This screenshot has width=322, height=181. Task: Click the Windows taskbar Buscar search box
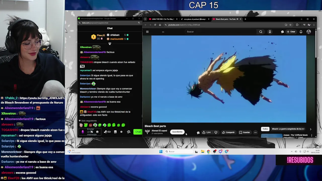179,152
